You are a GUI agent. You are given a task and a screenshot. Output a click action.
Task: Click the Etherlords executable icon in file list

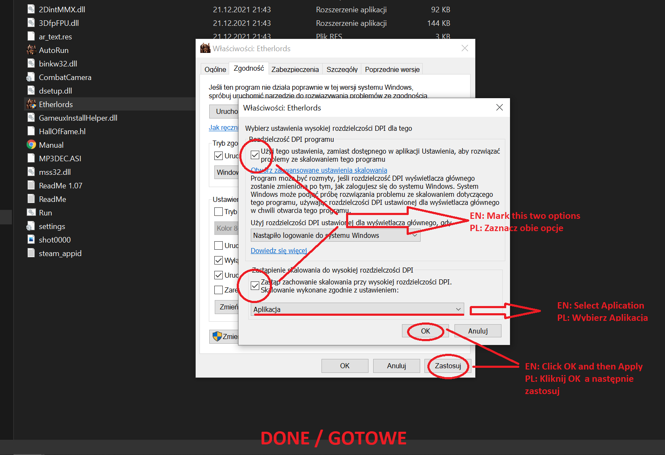(31, 104)
